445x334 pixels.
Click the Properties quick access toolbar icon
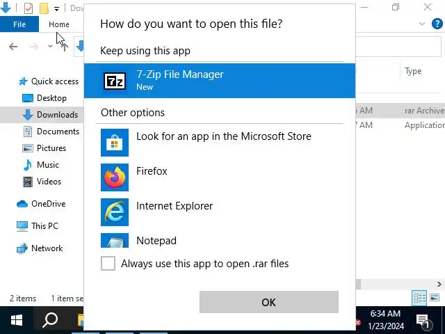(x=29, y=8)
